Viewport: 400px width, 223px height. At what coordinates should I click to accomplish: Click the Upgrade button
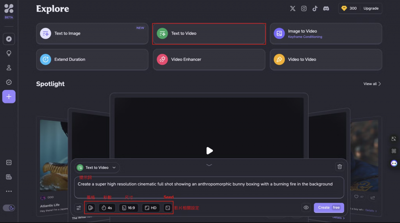pyautogui.click(x=371, y=9)
